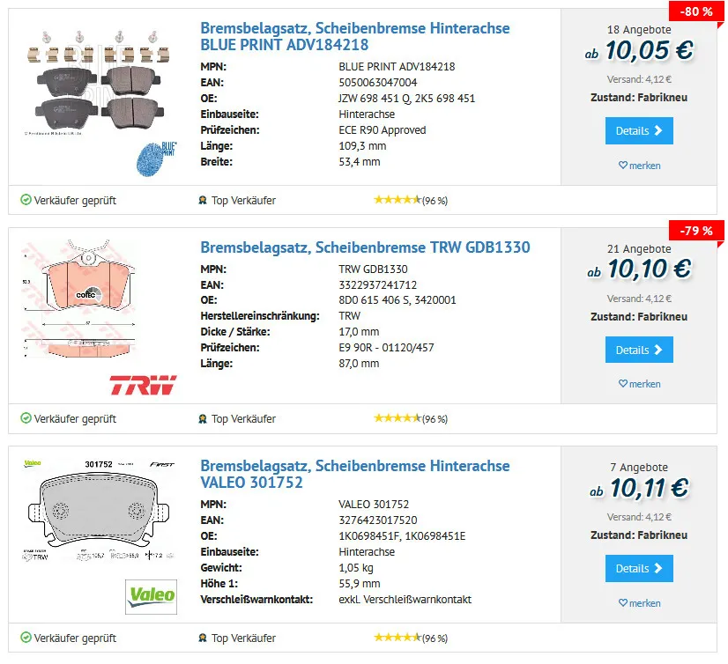
Task: Click the red -80% discount badge
Action: tap(695, 11)
